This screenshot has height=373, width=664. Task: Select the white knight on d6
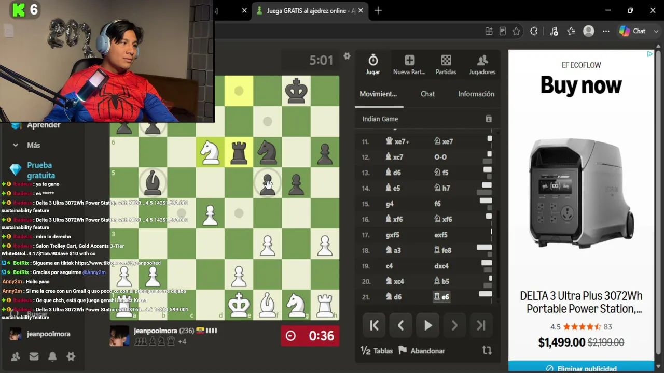[x=210, y=152]
